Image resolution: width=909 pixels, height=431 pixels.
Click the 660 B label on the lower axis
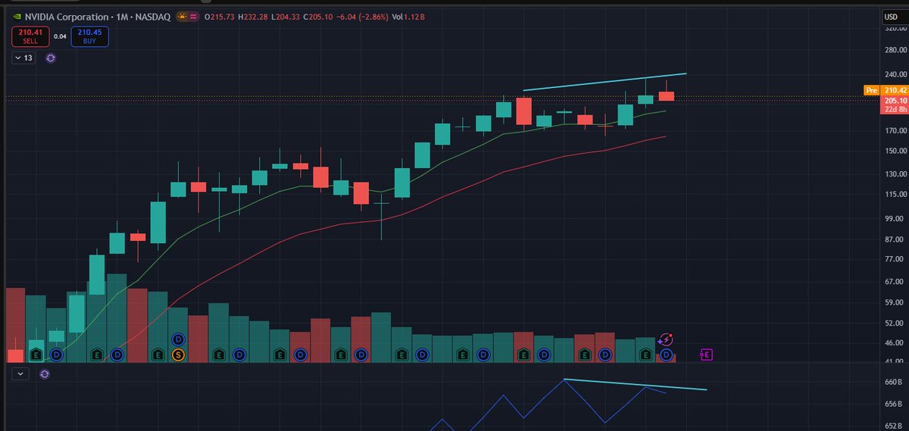(x=895, y=382)
